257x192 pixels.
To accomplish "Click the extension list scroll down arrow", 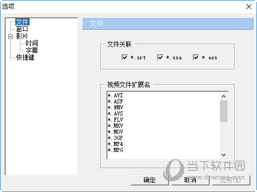I will pos(223,155).
